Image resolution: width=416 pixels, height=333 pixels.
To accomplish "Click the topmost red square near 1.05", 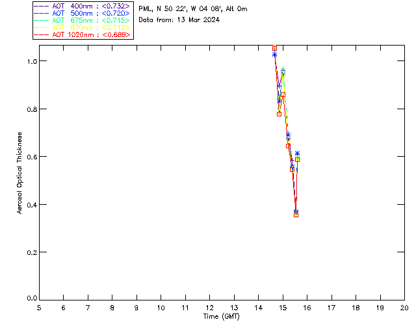I will click(274, 48).
